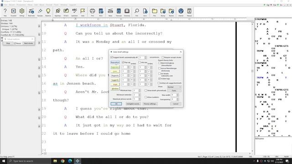This screenshot has width=292, height=164.
Task: Click the ASCII export toolbar icon
Action: (x=101, y=12)
